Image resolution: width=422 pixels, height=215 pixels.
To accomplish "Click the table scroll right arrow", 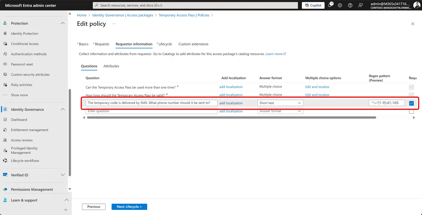I will [x=414, y=118].
